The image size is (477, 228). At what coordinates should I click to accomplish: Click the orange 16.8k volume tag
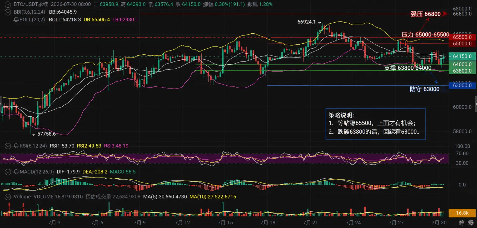tap(462, 213)
